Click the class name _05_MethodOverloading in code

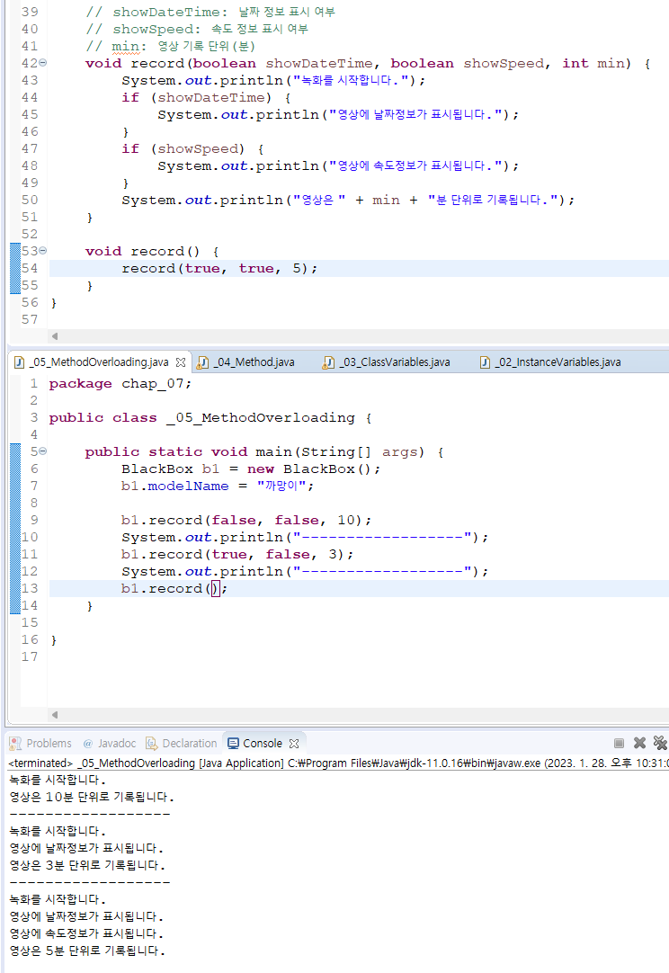(x=260, y=417)
